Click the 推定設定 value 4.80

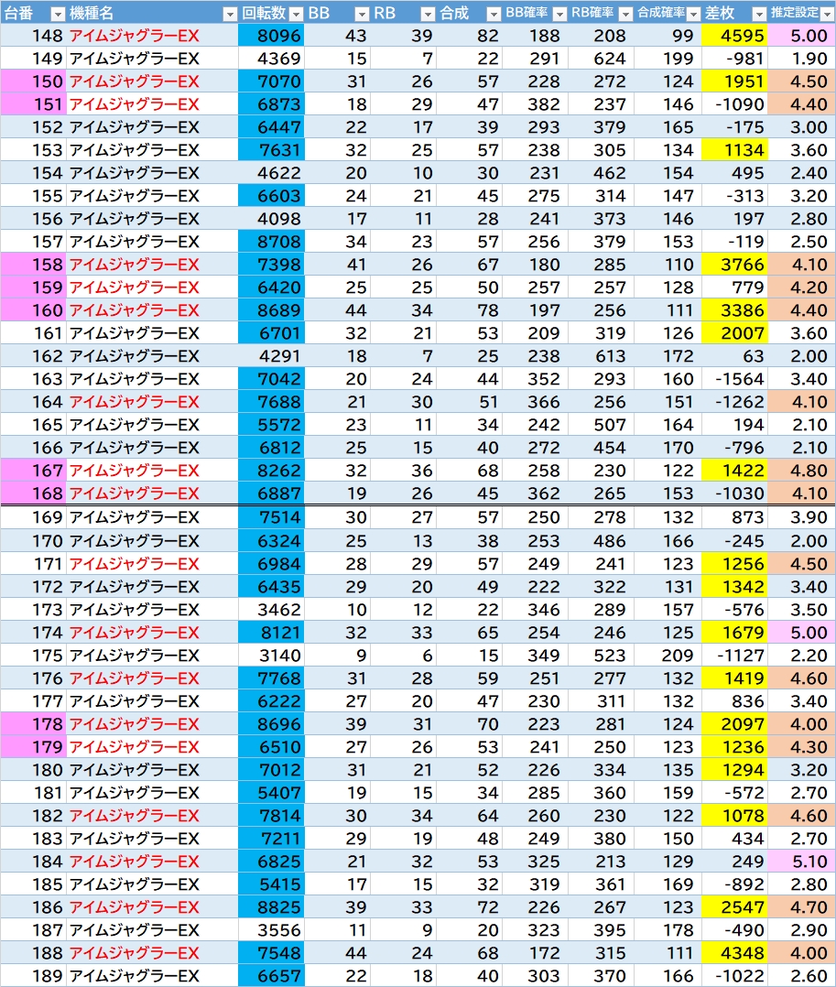tap(801, 471)
